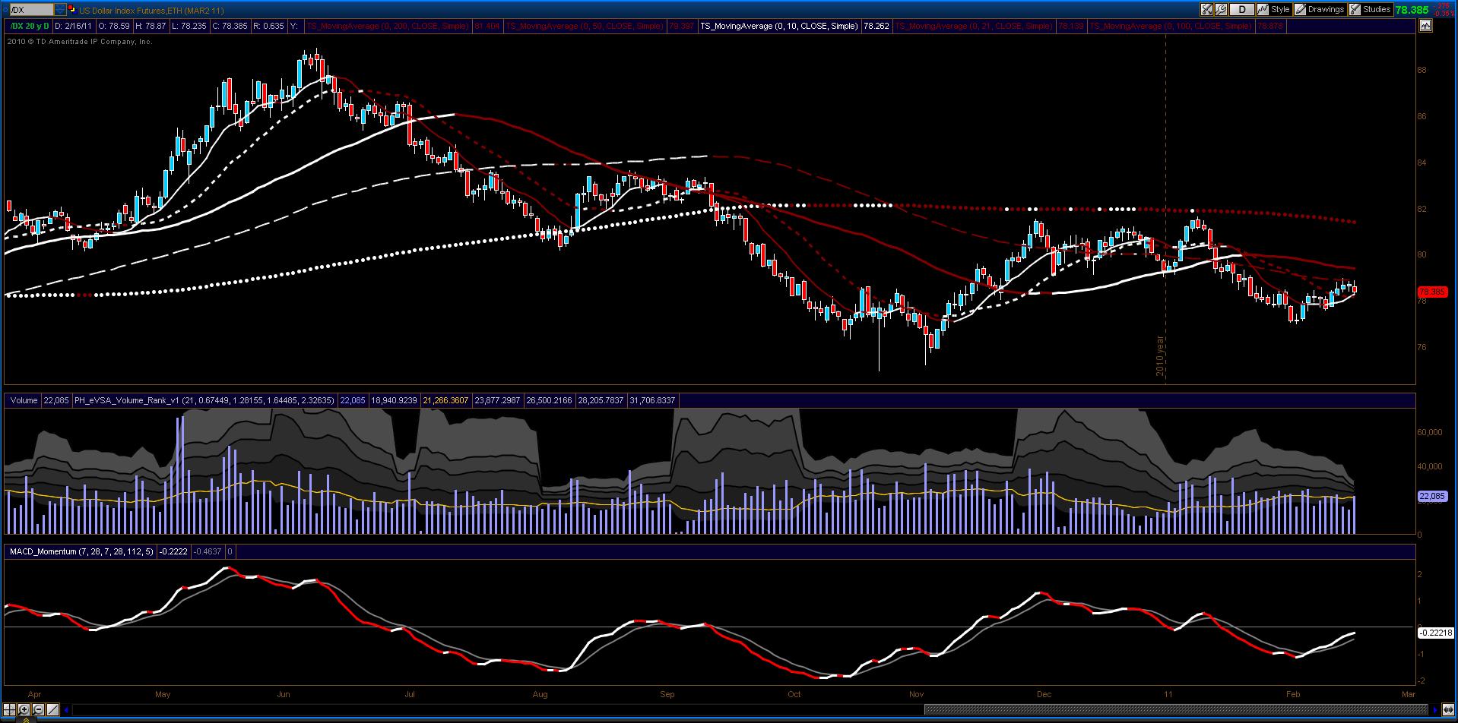Screen dimensions: 1458x723
Task: Click the 'US Dollar Index Futures,ETH (MAR2 11)' title
Action: click(151, 10)
